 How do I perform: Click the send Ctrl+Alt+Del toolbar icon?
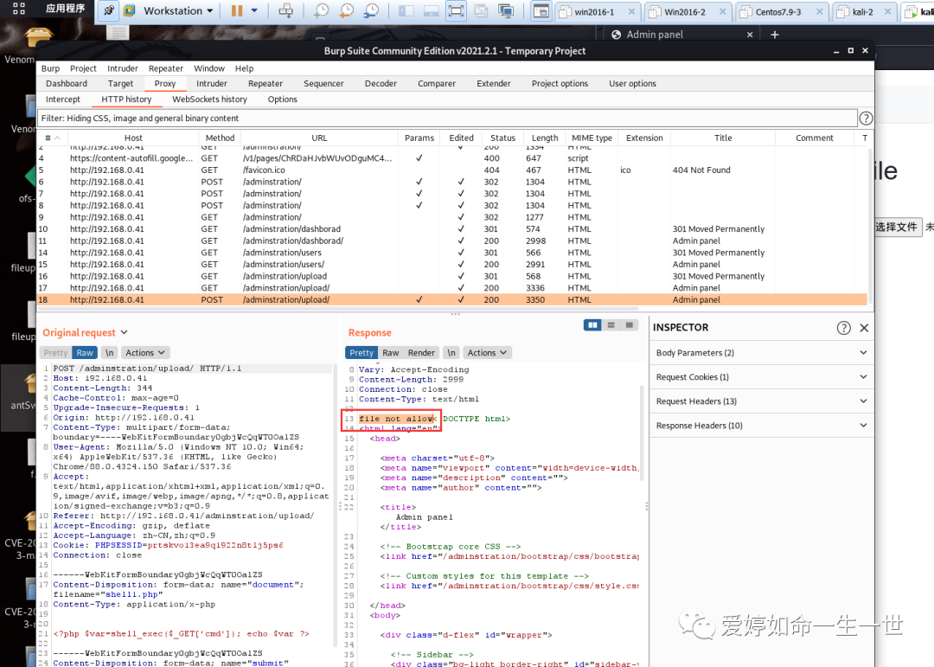click(286, 10)
